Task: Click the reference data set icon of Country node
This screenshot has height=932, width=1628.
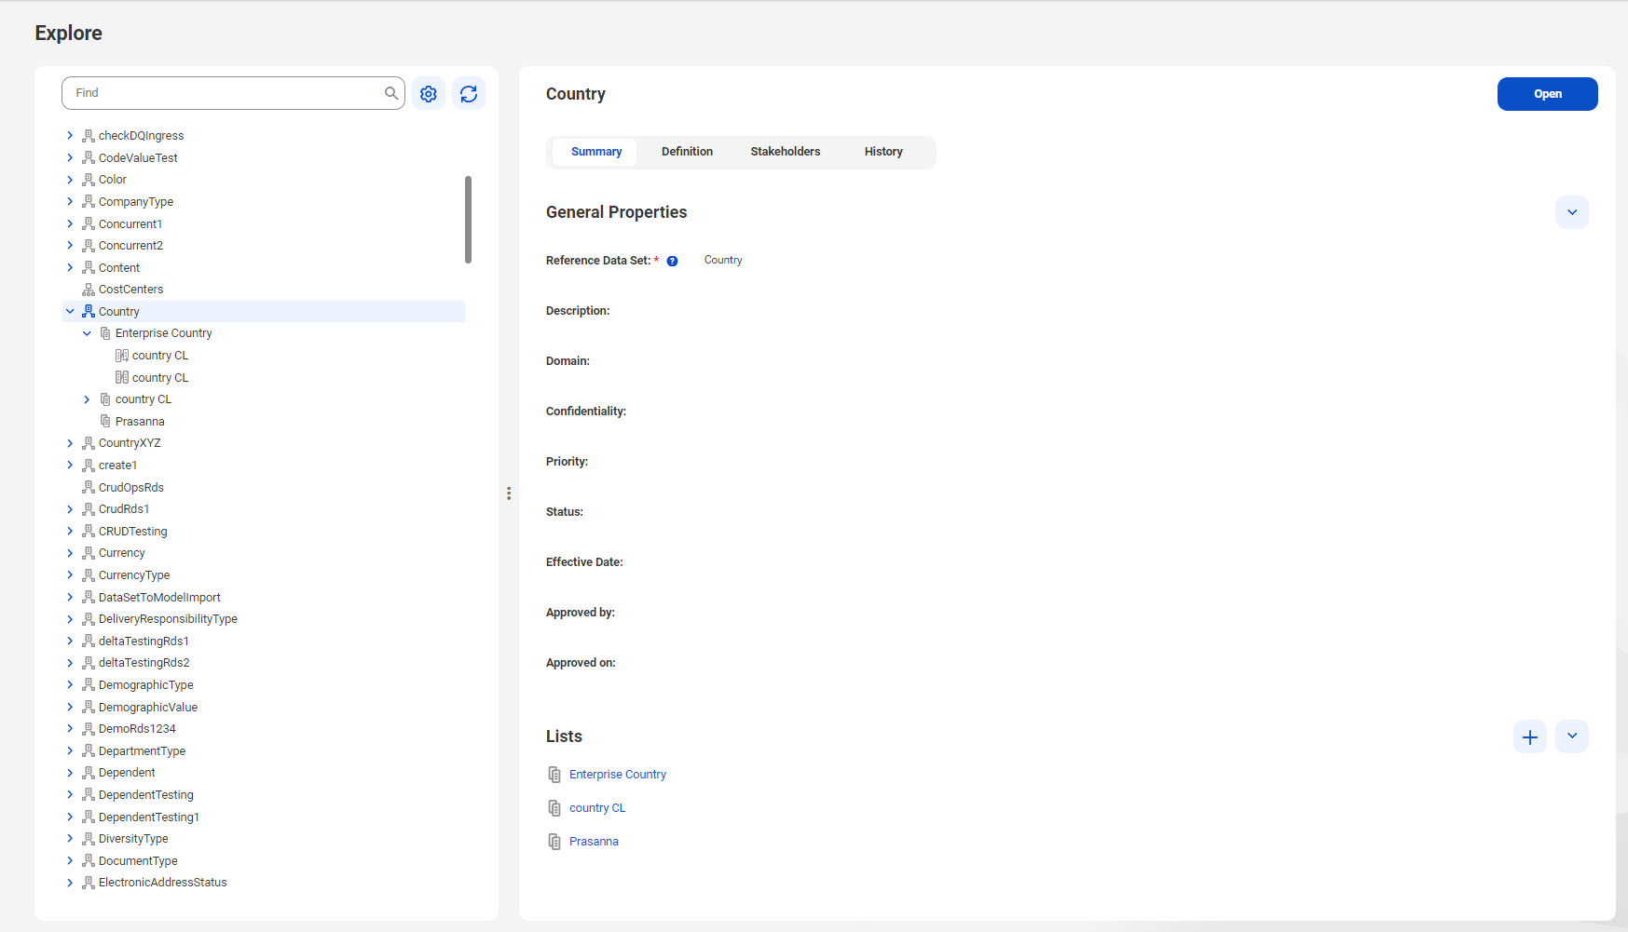Action: click(x=89, y=311)
